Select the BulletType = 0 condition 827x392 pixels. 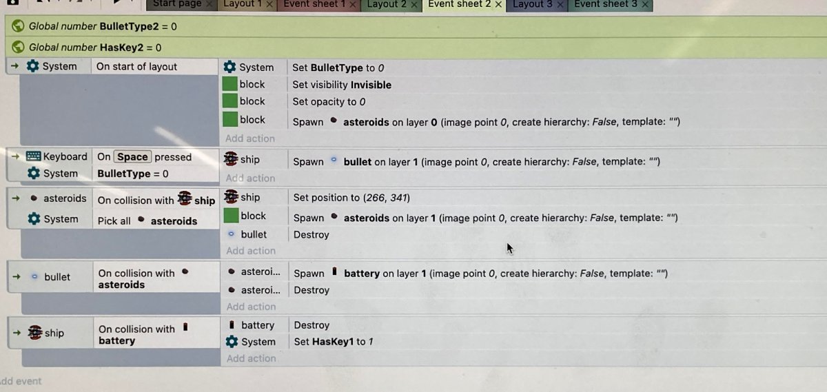tap(132, 174)
